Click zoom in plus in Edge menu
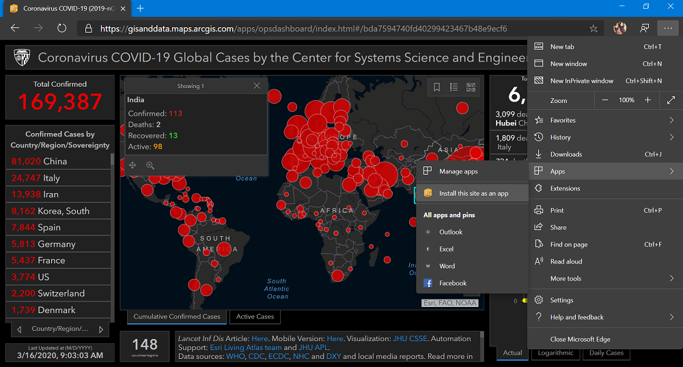 (x=647, y=100)
